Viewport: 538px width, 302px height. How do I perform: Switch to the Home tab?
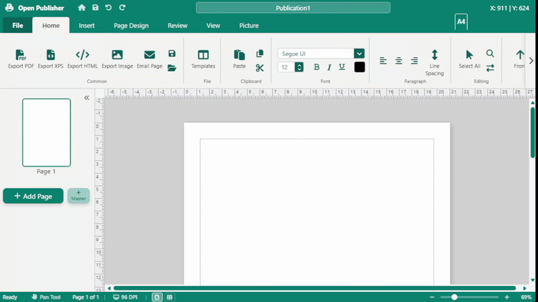tap(51, 26)
